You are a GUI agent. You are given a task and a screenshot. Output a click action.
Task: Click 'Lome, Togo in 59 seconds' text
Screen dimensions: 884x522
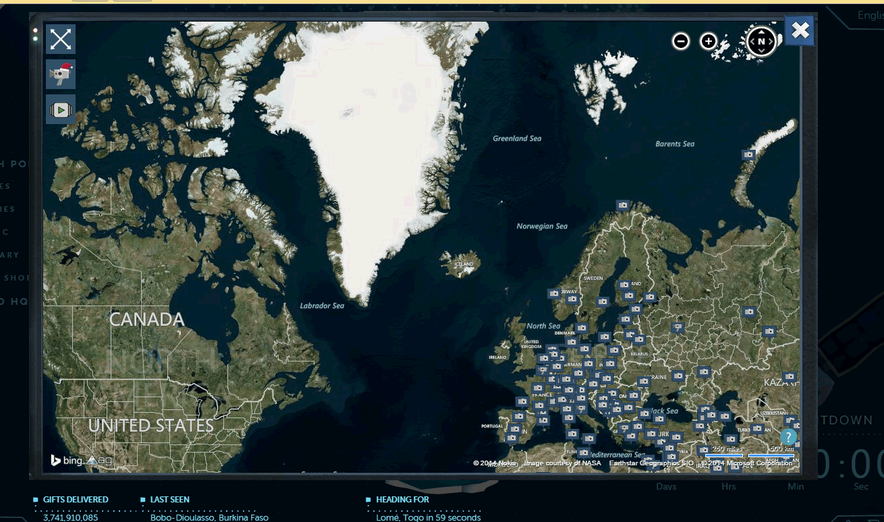[429, 518]
